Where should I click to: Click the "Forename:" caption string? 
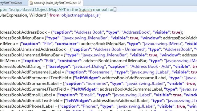point(101,72)
